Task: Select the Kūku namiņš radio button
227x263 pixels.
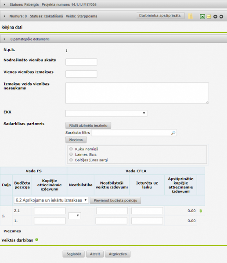Action: 71,149
